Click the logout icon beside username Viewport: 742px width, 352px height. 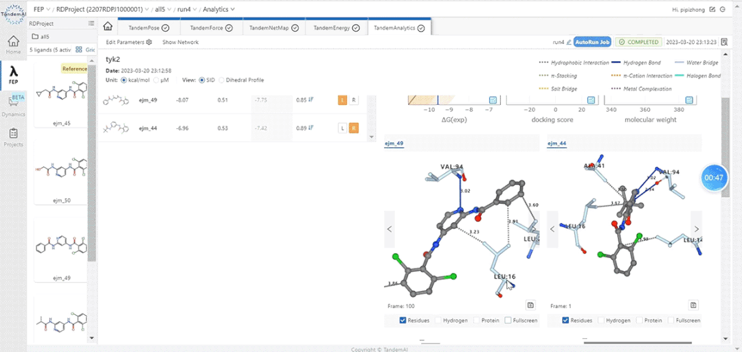coord(724,10)
